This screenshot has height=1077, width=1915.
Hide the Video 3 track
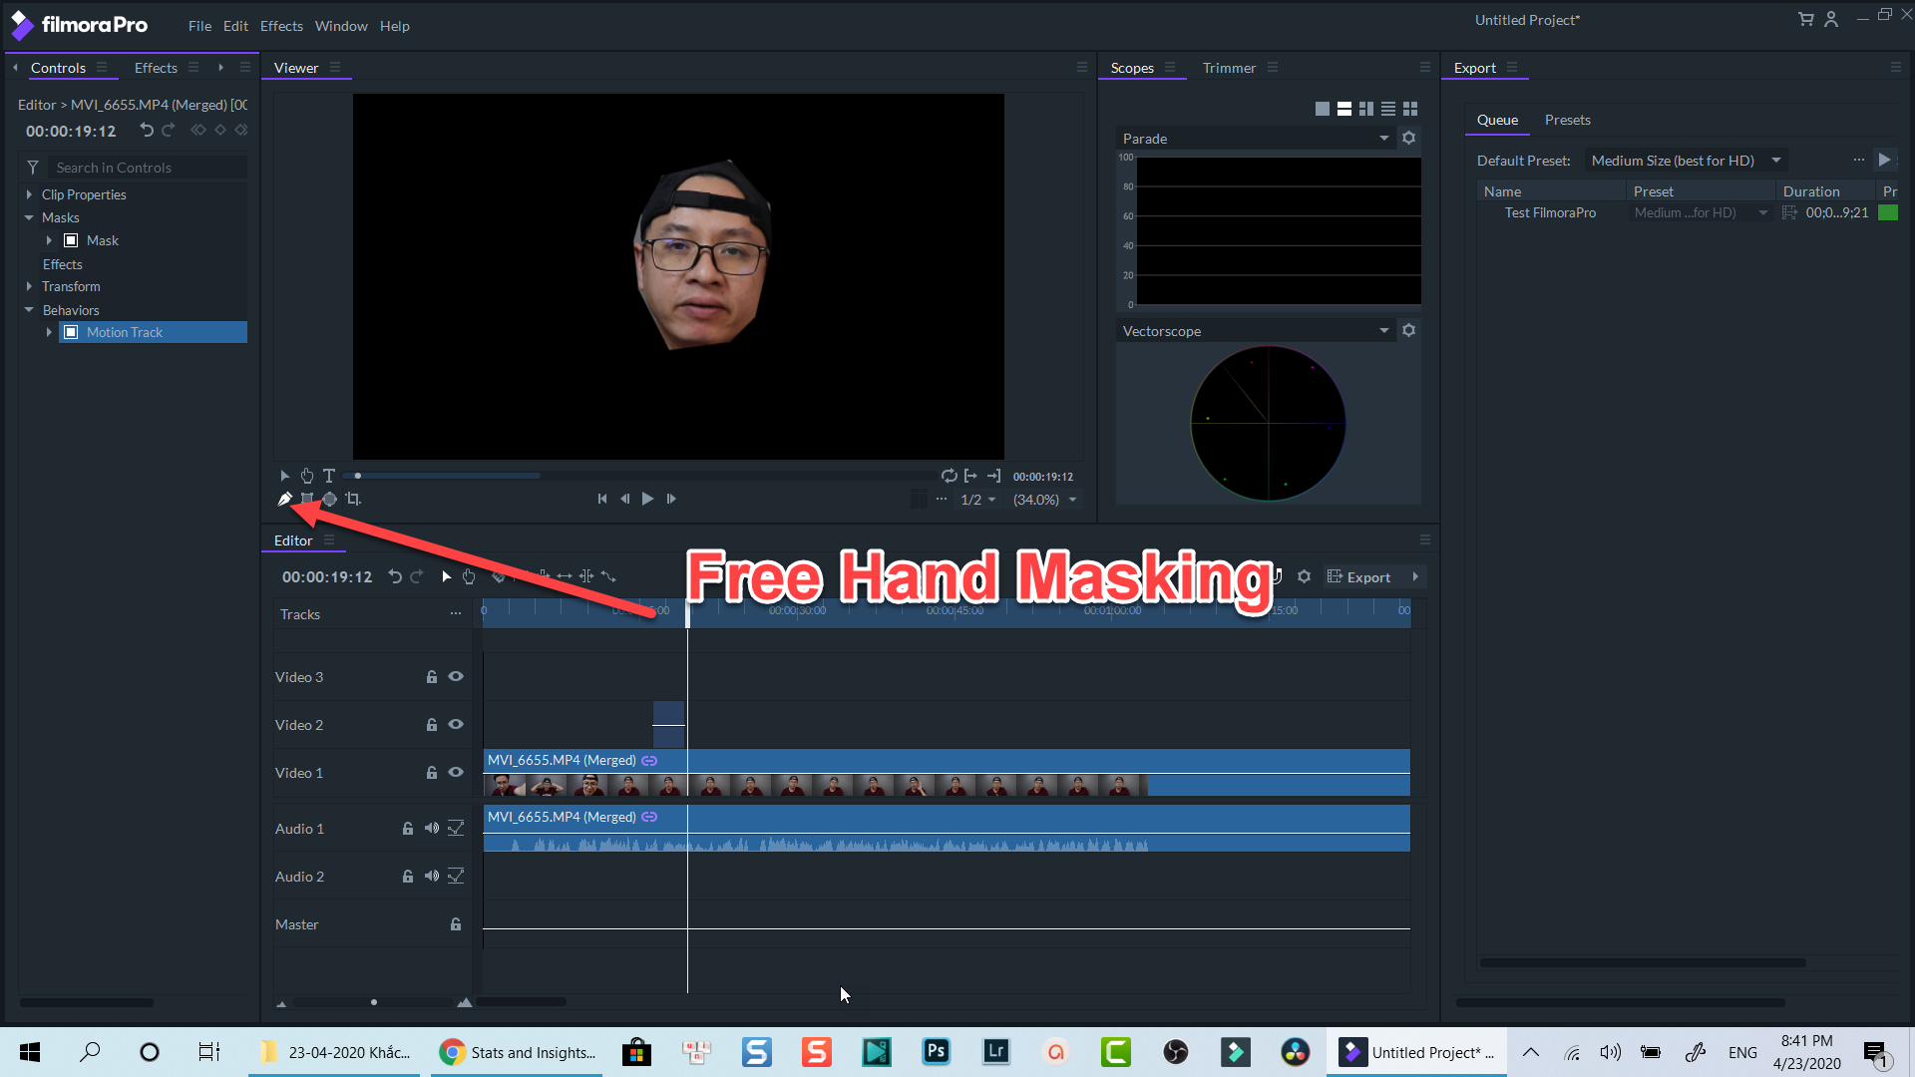[456, 676]
